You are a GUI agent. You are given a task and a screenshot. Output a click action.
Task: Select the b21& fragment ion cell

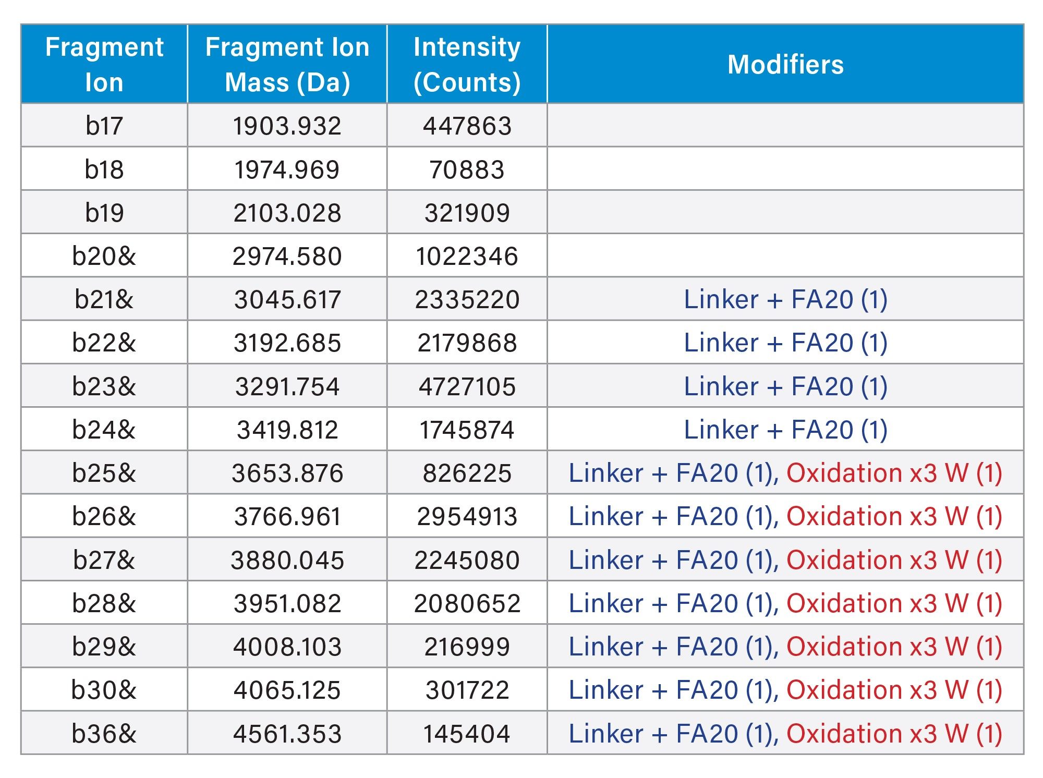pyautogui.click(x=104, y=299)
